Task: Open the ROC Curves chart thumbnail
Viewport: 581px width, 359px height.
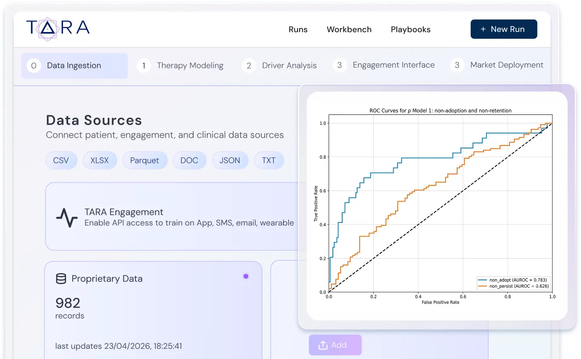Action: click(x=437, y=206)
